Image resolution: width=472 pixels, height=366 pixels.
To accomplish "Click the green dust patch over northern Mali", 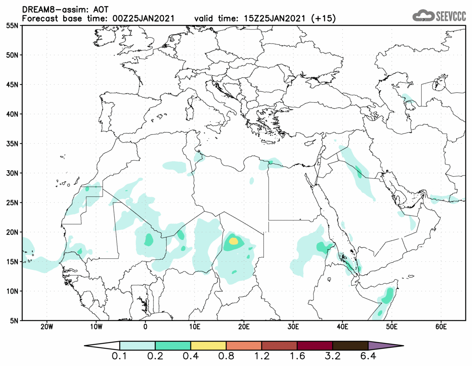I will [x=149, y=240].
